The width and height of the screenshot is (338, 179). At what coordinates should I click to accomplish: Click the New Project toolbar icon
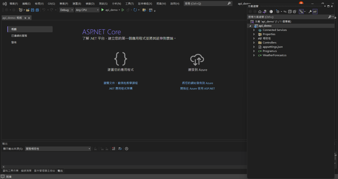click(20, 10)
